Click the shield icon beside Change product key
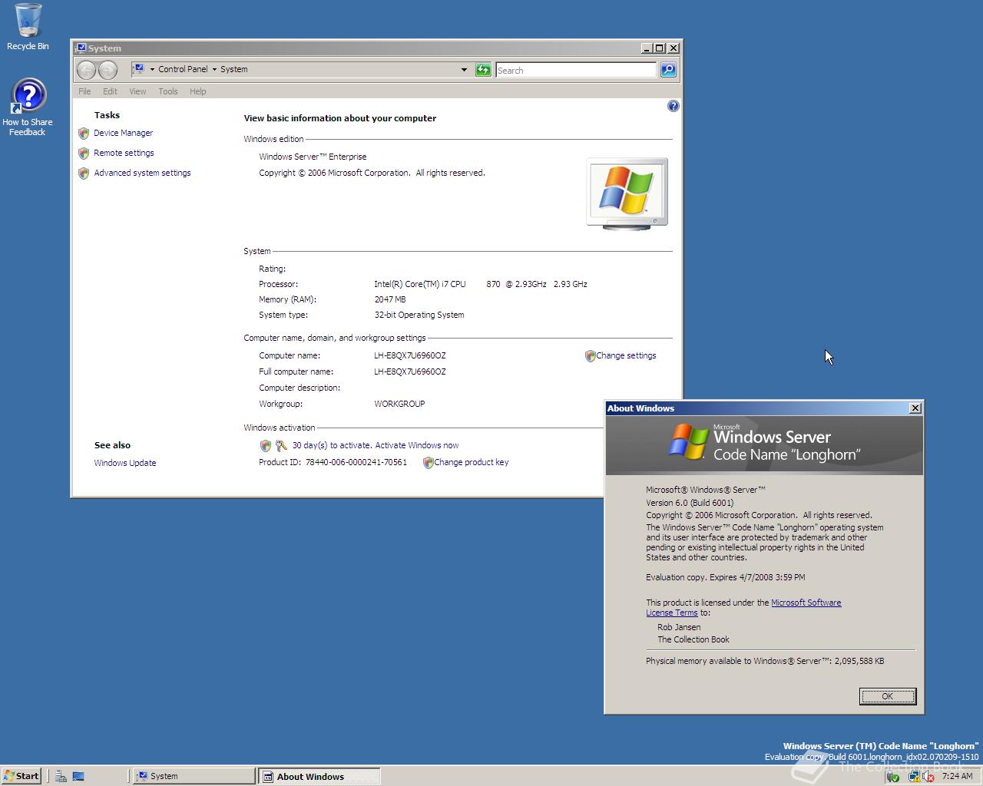Viewport: 983px width, 786px height. pyautogui.click(x=428, y=463)
